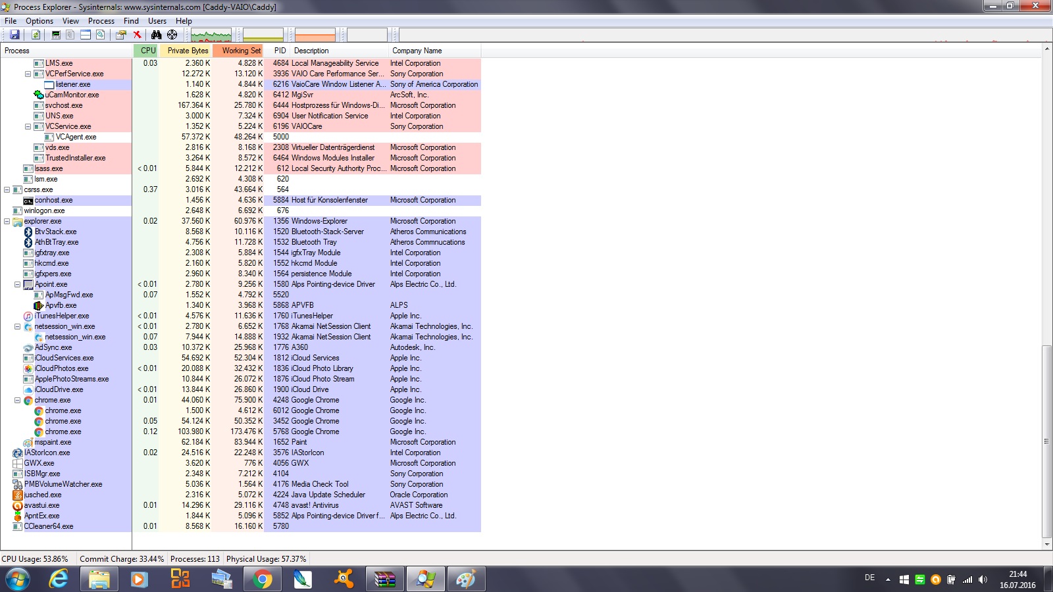This screenshot has height=592, width=1053.
Task: Open the Help menu
Action: coord(184,21)
